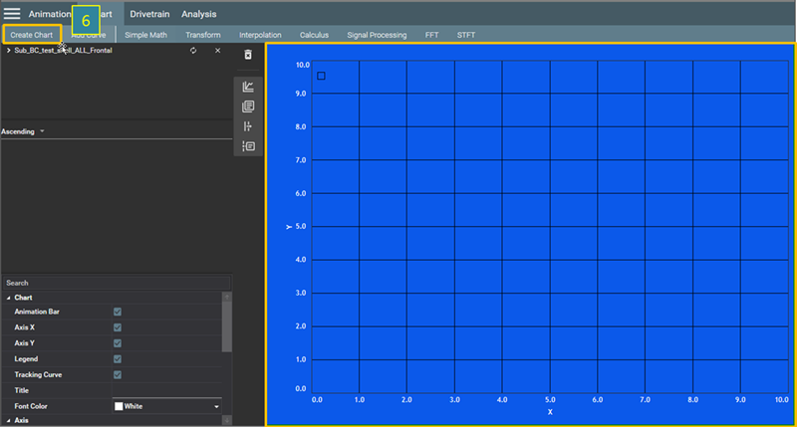Image resolution: width=797 pixels, height=427 pixels.
Task: Toggle the Animation Bar checkbox
Action: point(118,312)
